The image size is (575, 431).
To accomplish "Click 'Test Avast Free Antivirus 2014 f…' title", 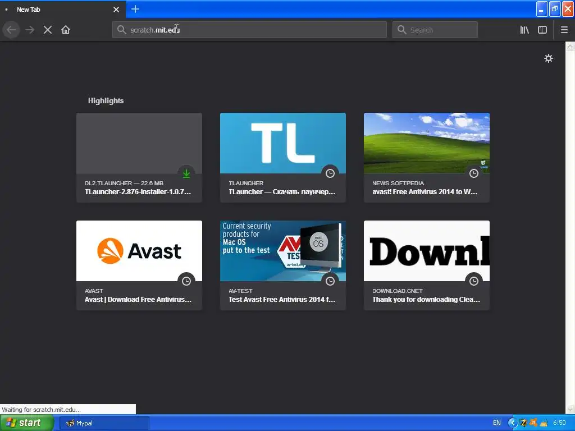I will (x=282, y=300).
